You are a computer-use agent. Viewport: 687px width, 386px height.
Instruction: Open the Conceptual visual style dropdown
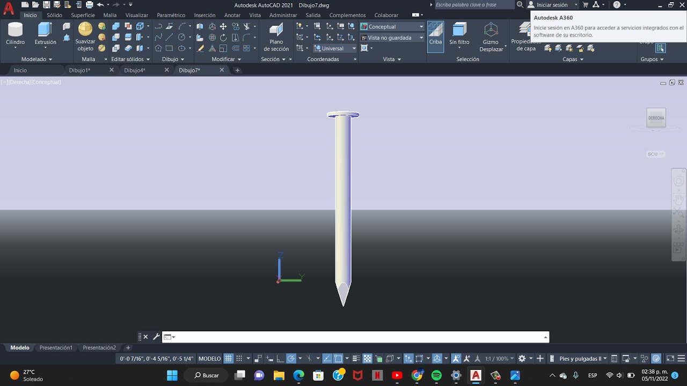coord(392,26)
